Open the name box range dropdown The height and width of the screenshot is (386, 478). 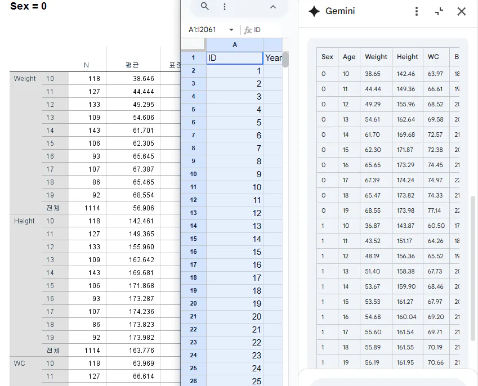click(x=231, y=30)
